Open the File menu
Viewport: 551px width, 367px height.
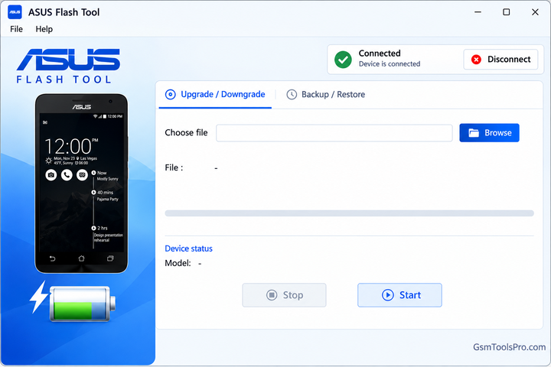16,29
